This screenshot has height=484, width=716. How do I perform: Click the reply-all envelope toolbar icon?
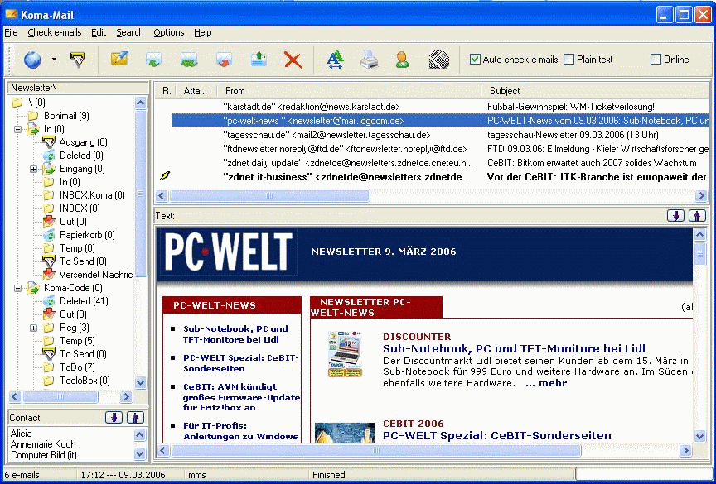coord(189,60)
